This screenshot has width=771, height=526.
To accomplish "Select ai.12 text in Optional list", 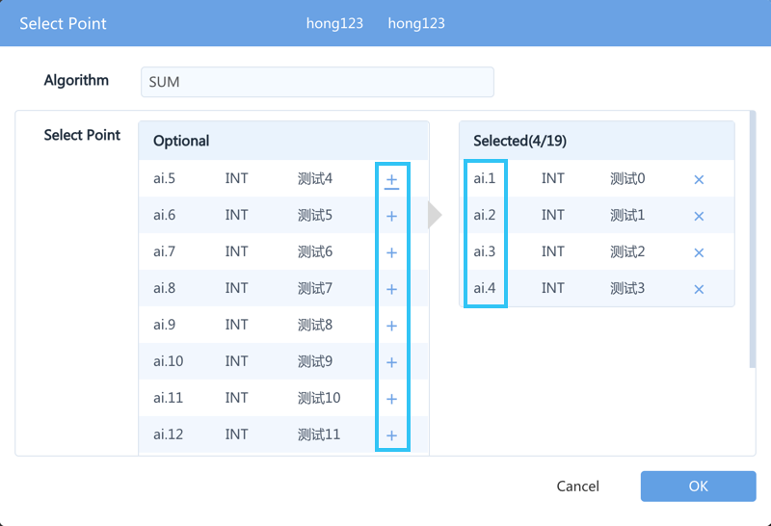I will 168,434.
